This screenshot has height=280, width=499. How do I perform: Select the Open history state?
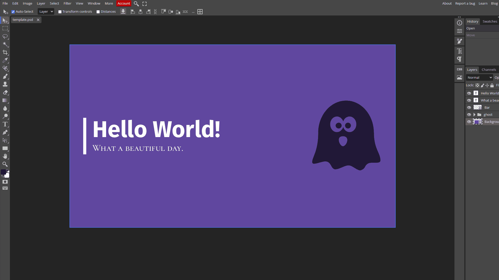point(482,28)
